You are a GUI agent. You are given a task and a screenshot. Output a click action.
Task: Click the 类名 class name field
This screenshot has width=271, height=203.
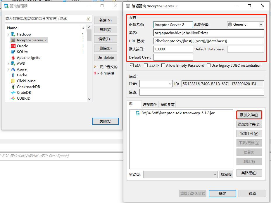[x=209, y=33]
